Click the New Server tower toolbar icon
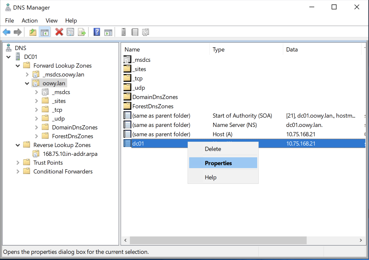Image resolution: width=369 pixels, height=260 pixels. click(x=124, y=32)
